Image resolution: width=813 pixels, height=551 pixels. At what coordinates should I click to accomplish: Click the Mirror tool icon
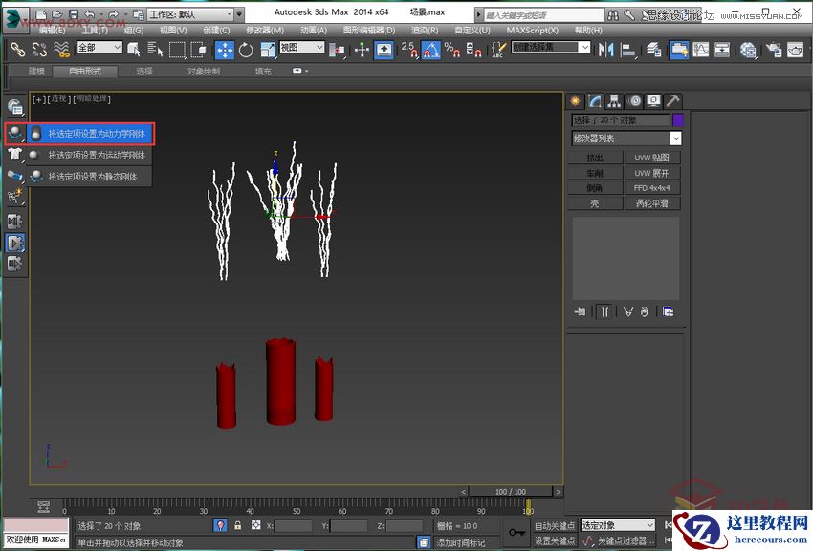point(604,49)
